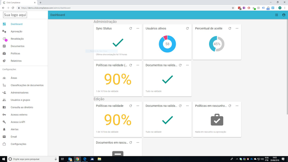Click the Sync Status green checkmark

118,43
